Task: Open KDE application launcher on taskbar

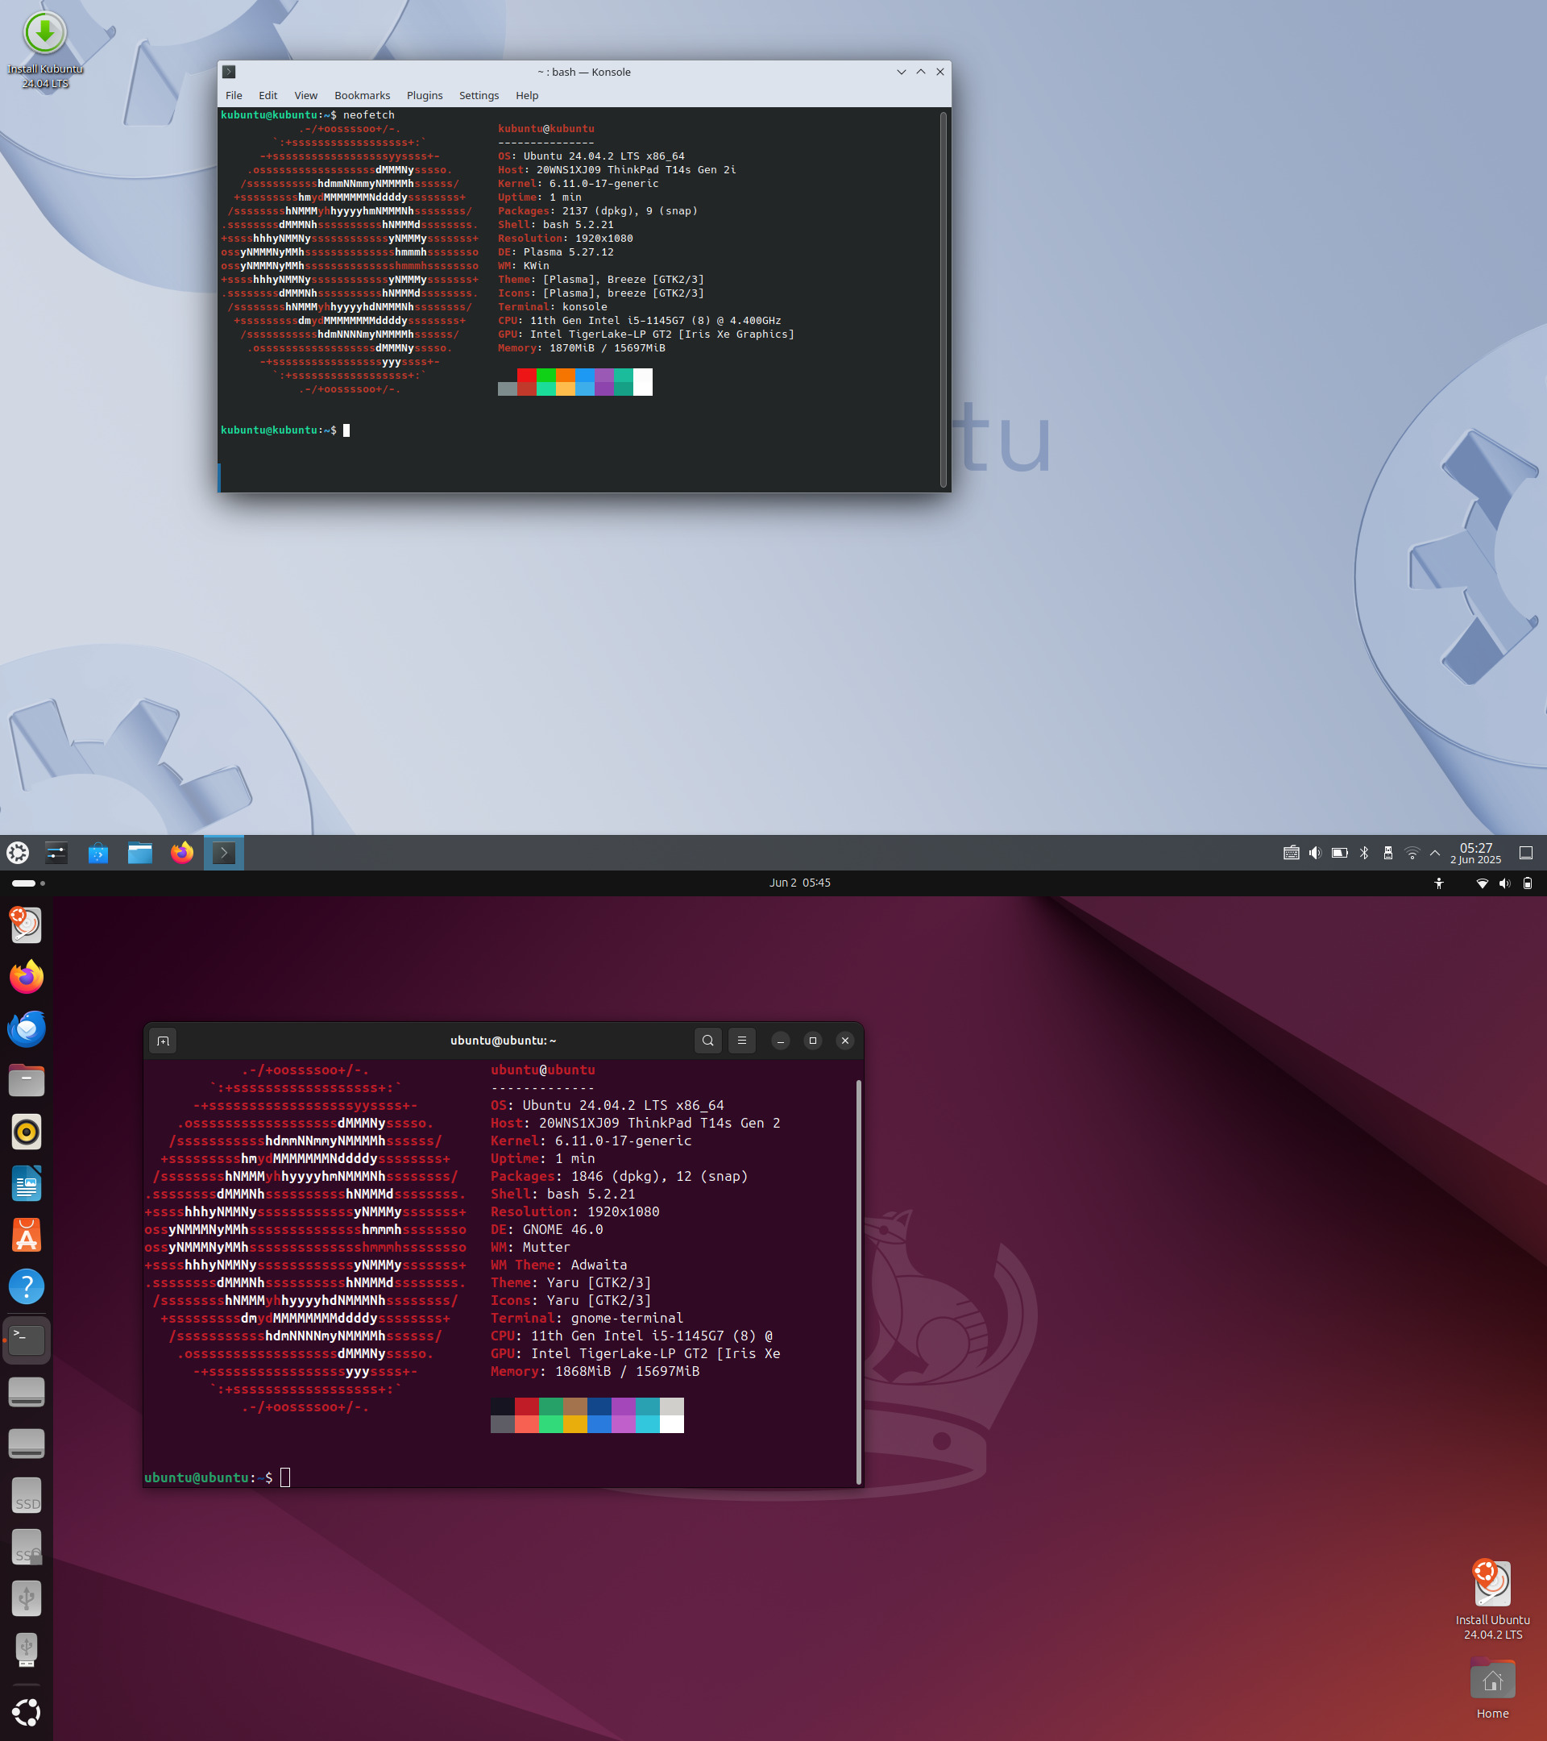Action: click(18, 853)
